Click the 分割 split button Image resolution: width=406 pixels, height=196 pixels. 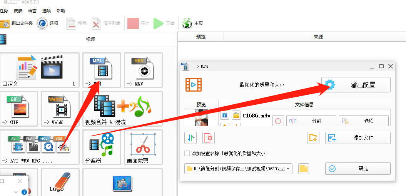click(x=311, y=121)
